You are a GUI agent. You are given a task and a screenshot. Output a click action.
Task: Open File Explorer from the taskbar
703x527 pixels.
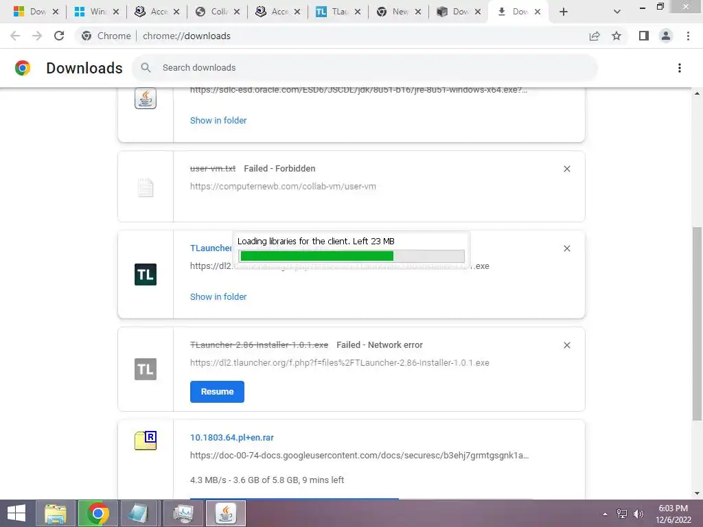pos(55,513)
